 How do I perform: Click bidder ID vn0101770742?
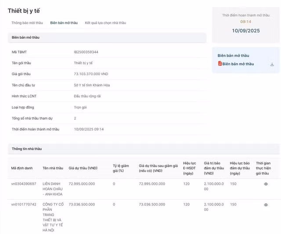click(24, 205)
